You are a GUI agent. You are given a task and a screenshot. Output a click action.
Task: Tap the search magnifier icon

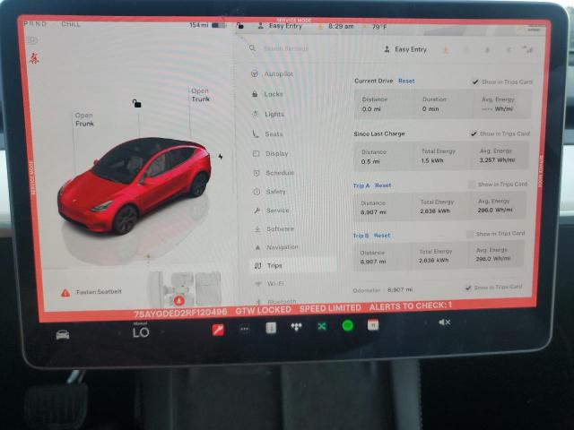tap(252, 47)
